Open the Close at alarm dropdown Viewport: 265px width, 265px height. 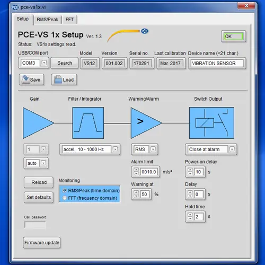click(x=232, y=149)
